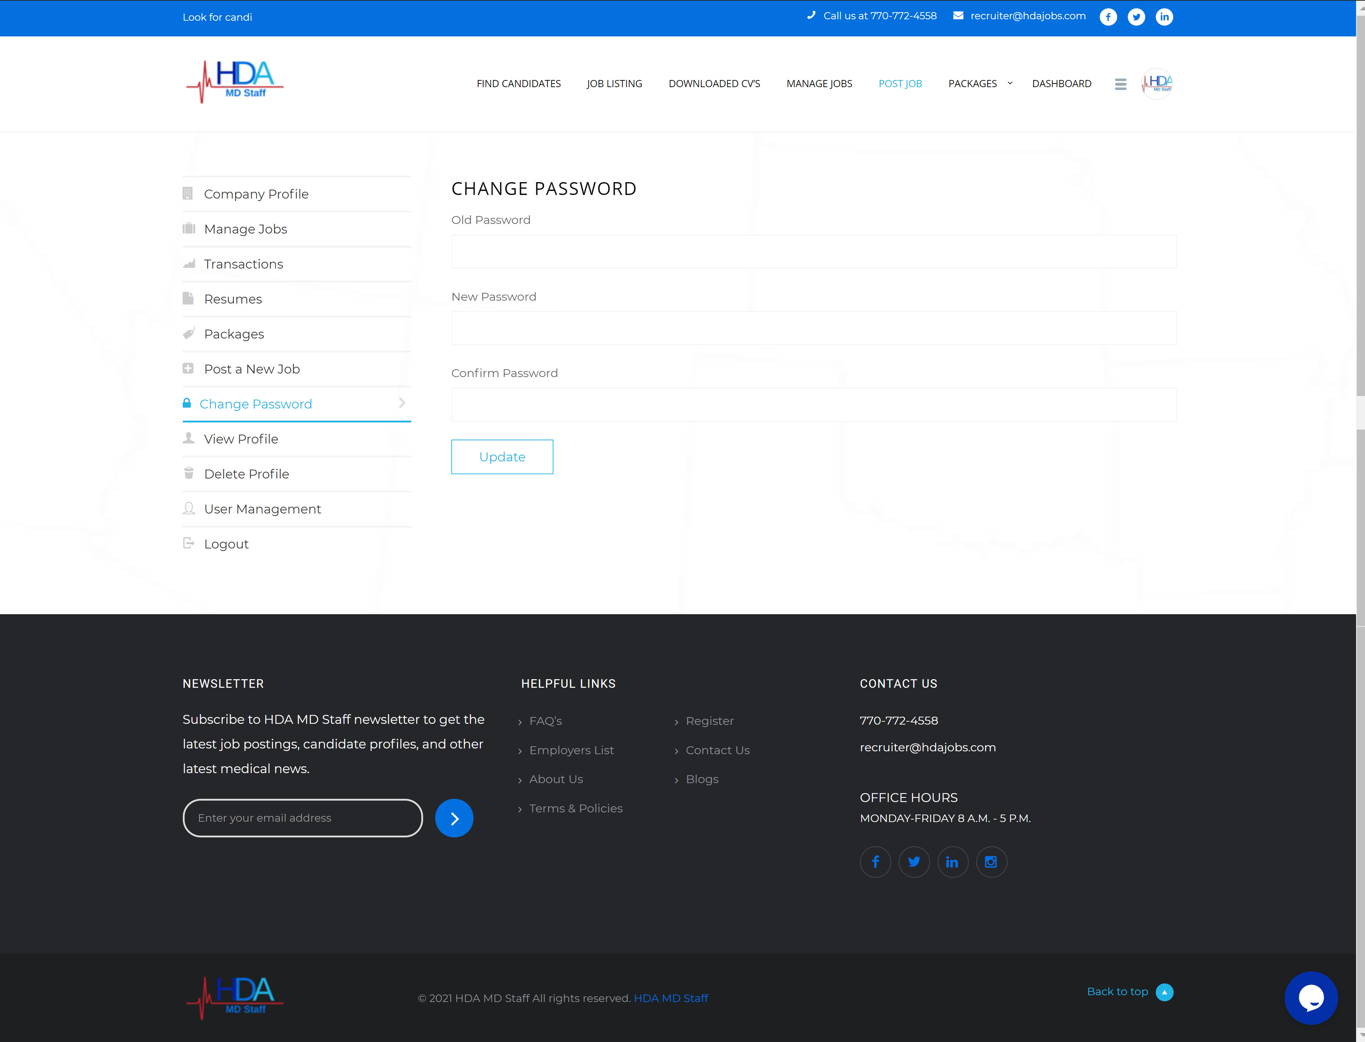Focus the New Password field
The image size is (1365, 1042).
[814, 328]
